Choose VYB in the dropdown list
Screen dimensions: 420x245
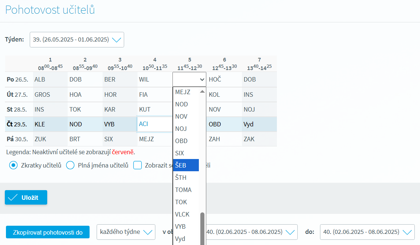tap(186, 226)
